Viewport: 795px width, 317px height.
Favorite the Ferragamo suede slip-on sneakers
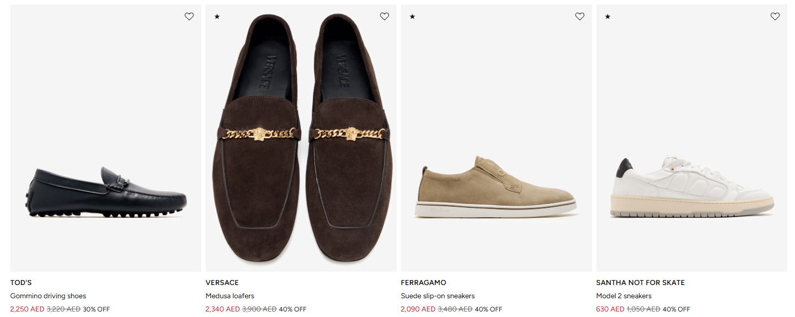pos(580,17)
